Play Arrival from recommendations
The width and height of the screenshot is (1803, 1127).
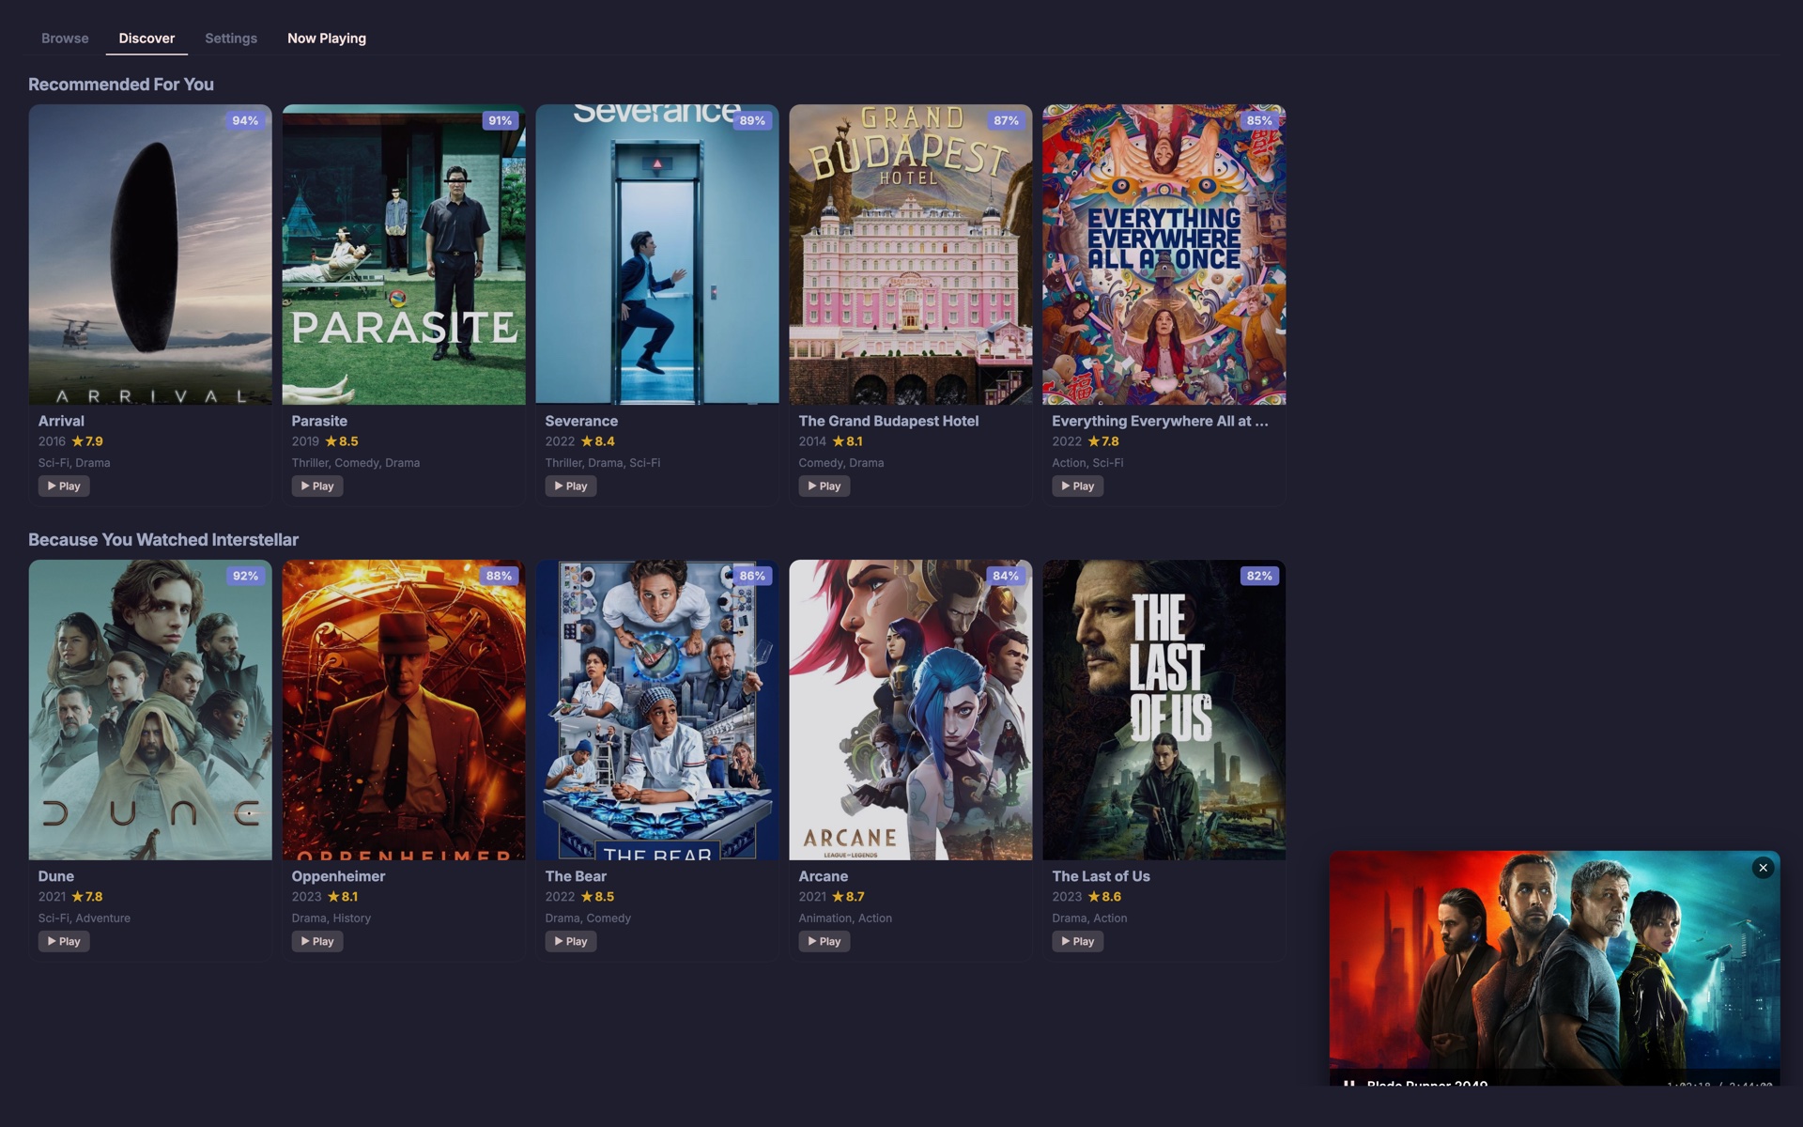64,486
